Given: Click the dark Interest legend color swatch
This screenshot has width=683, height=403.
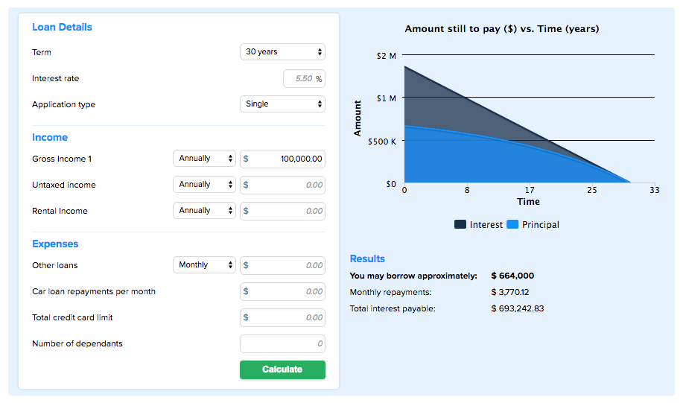Looking at the screenshot, I should pyautogui.click(x=460, y=225).
